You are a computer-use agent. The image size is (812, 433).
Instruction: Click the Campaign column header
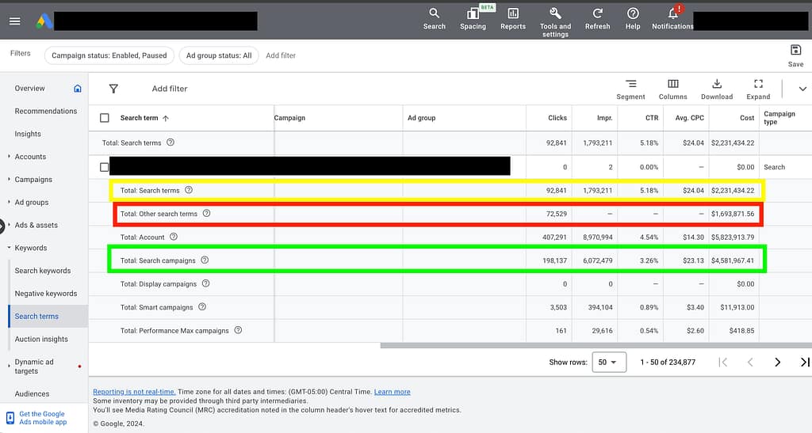click(289, 118)
